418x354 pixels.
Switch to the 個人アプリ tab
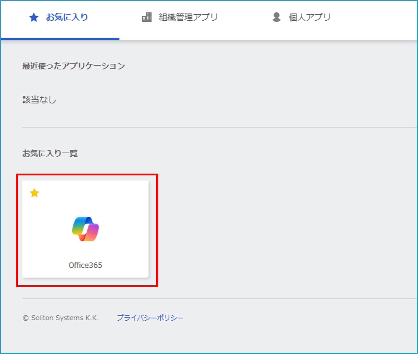pos(301,17)
